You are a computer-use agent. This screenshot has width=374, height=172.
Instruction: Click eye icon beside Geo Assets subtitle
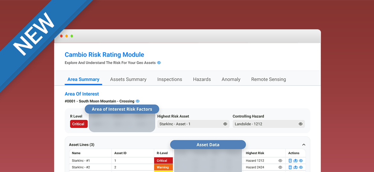(159, 63)
